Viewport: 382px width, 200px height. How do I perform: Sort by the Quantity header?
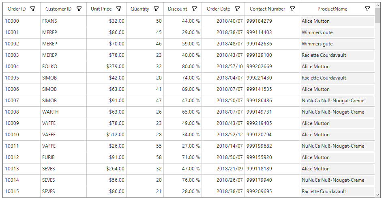(x=140, y=9)
